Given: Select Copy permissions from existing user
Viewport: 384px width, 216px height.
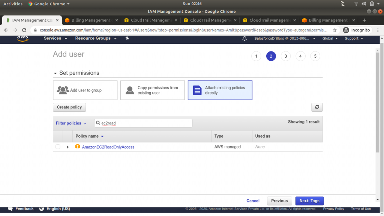Looking at the screenshot, I should coord(153,90).
